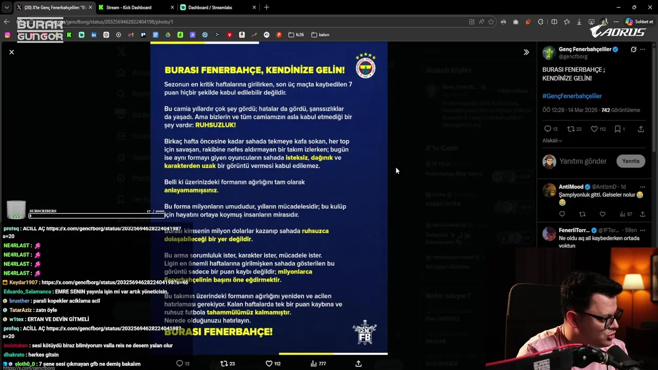Reply to the tweet in side panel
This screenshot has width=658, height=370.
547,129
